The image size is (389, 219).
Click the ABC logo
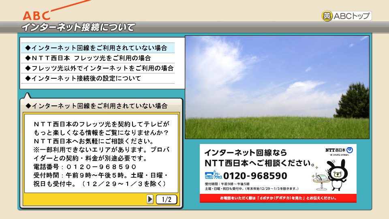click(x=36, y=16)
